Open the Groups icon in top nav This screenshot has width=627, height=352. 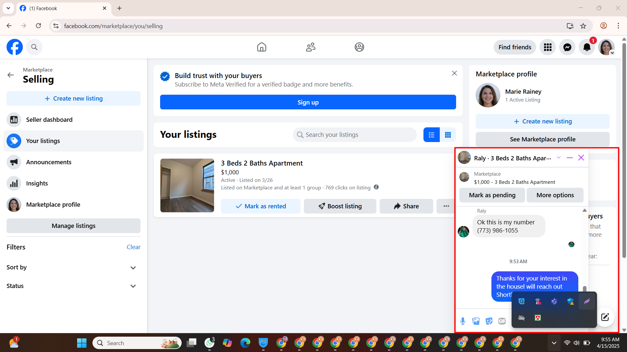coord(359,47)
